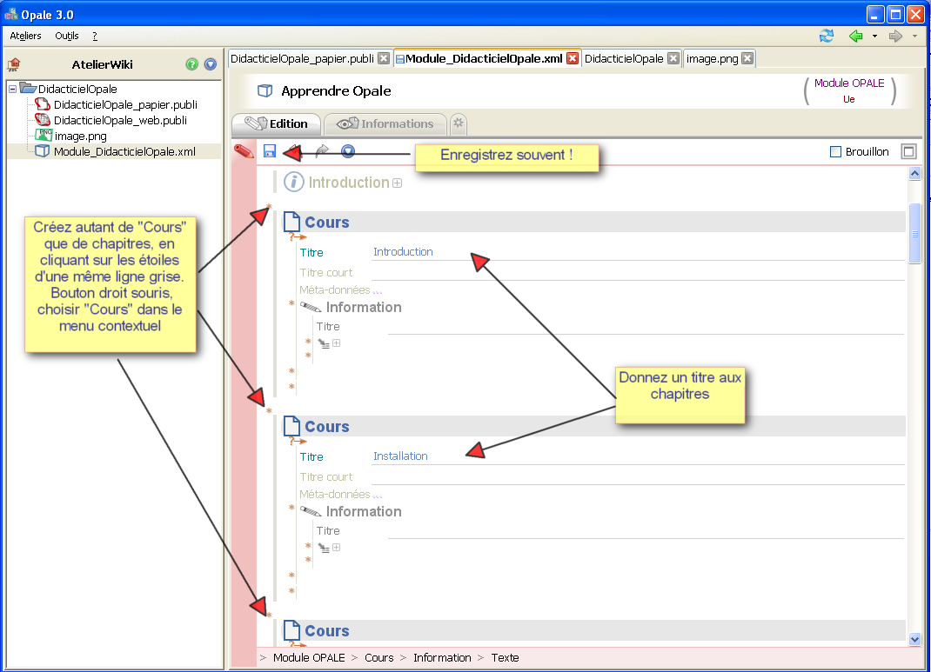Viewport: 931px width, 672px height.
Task: Switch to the Informations tab
Action: (385, 124)
